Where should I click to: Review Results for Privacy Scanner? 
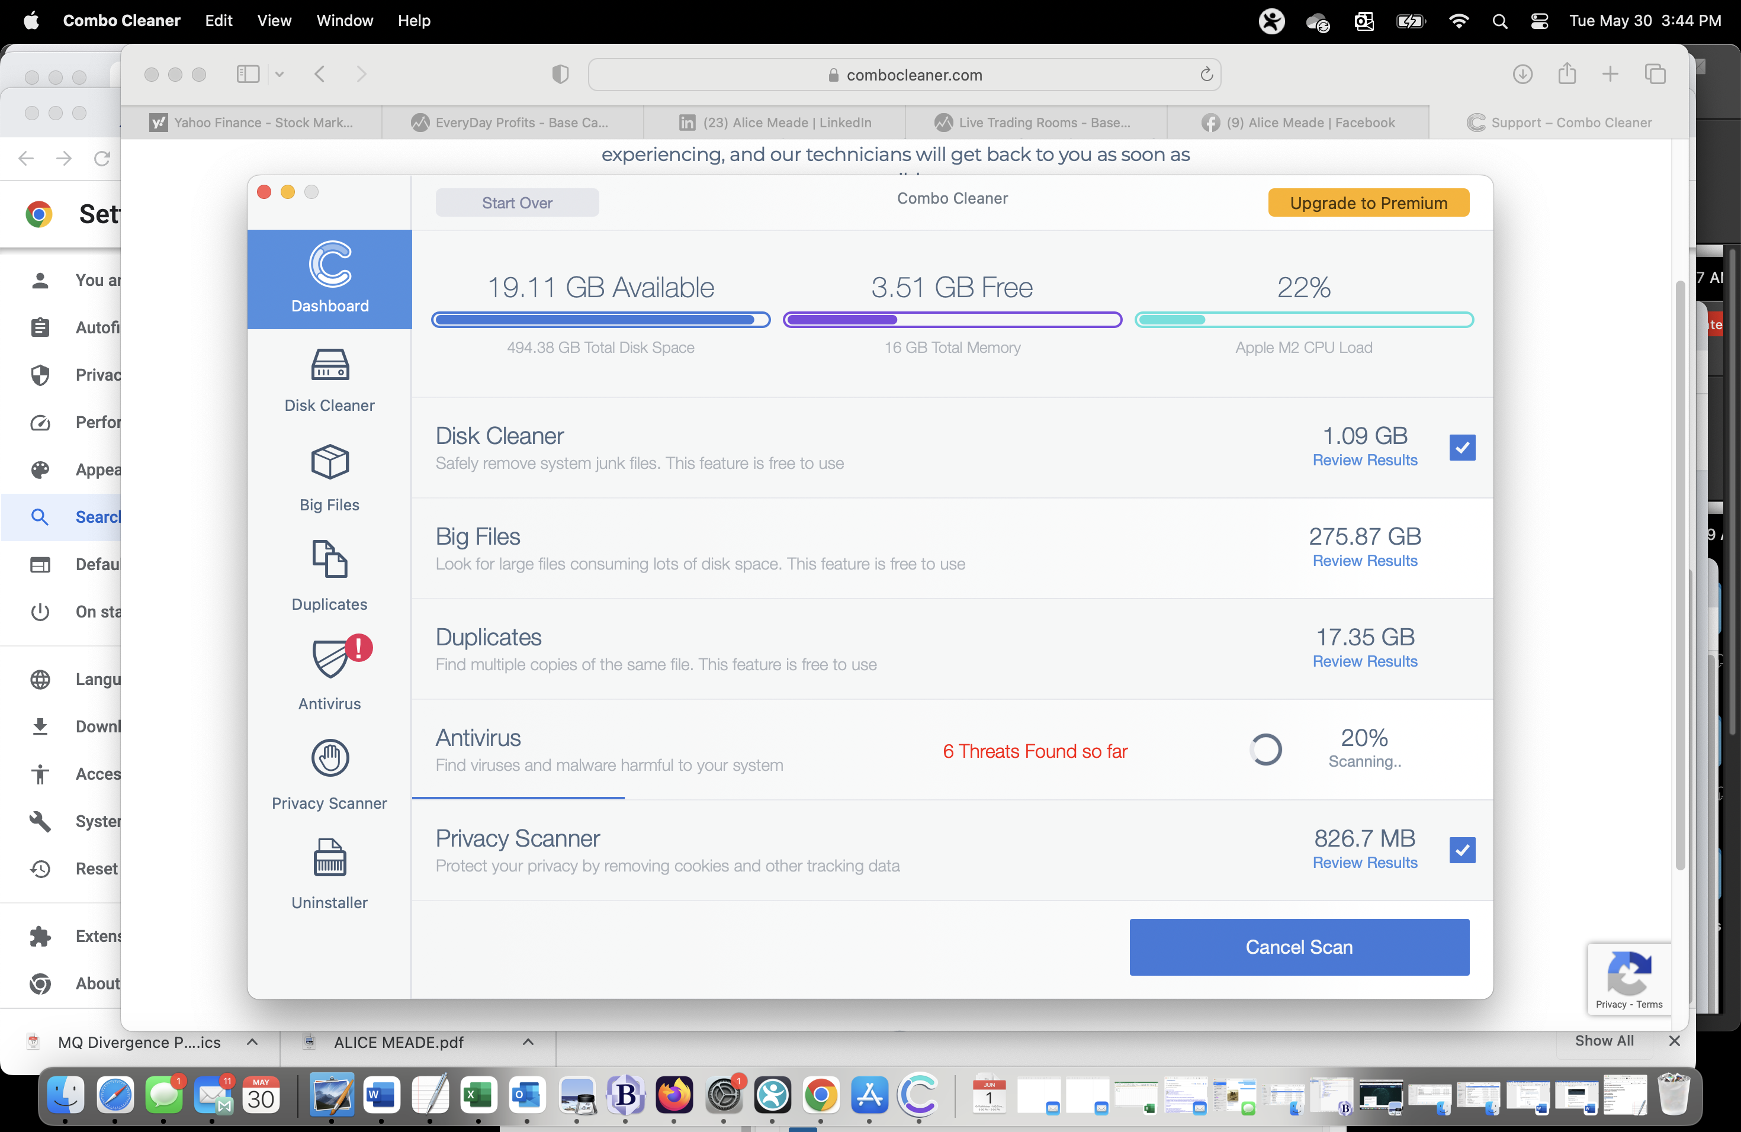pos(1364,862)
